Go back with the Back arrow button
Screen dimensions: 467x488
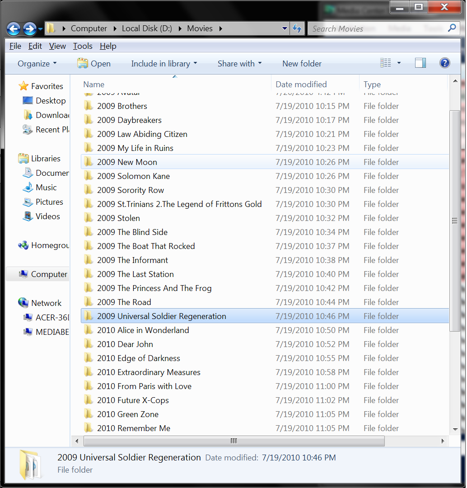click(x=14, y=29)
